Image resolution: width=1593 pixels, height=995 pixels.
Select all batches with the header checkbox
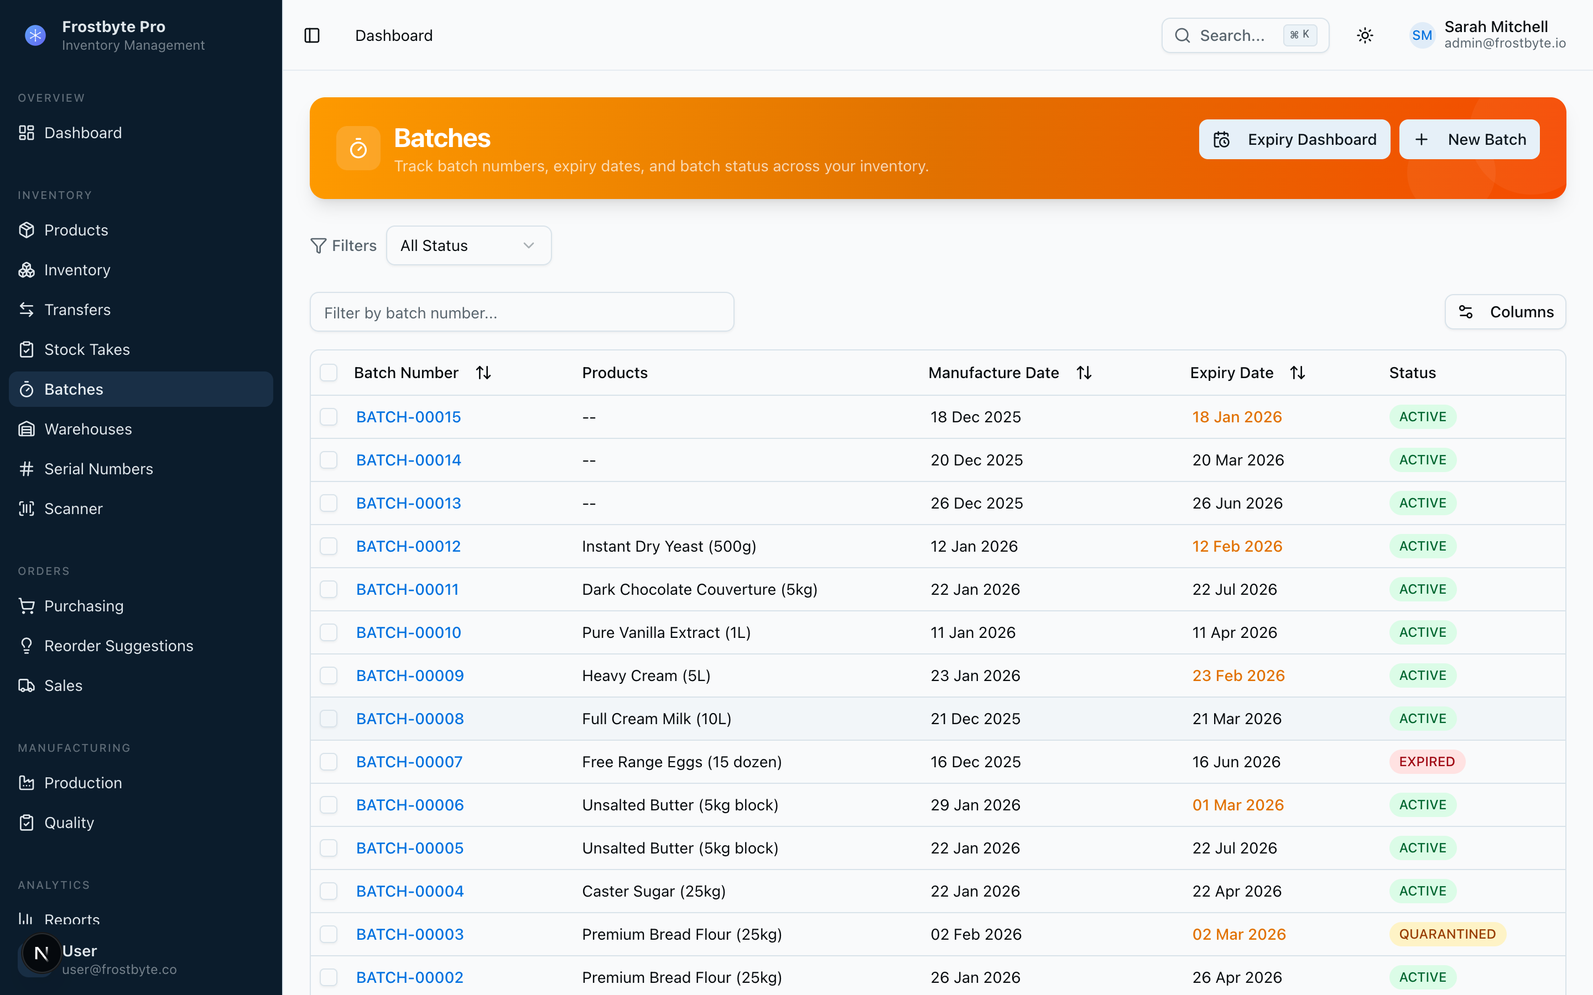click(329, 372)
